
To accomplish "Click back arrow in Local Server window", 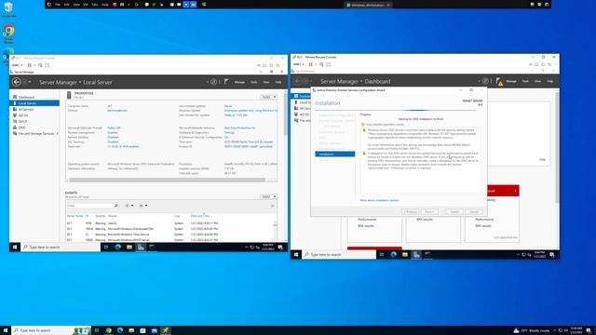I will [16, 82].
